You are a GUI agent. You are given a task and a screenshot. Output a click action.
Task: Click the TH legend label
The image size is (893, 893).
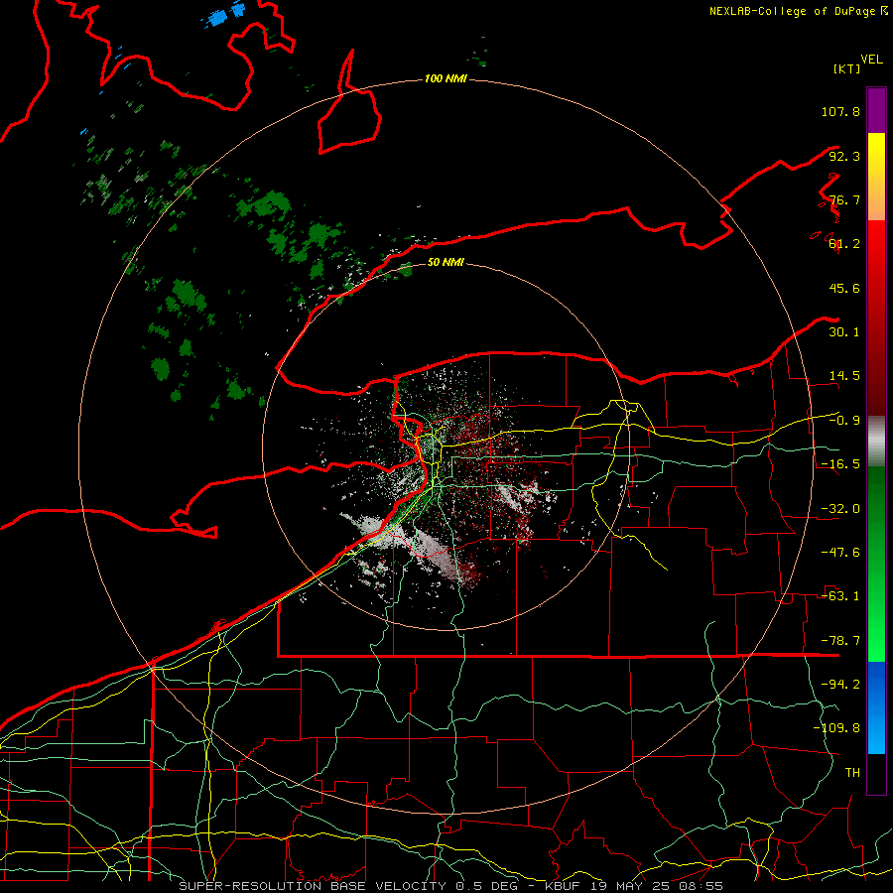(852, 773)
